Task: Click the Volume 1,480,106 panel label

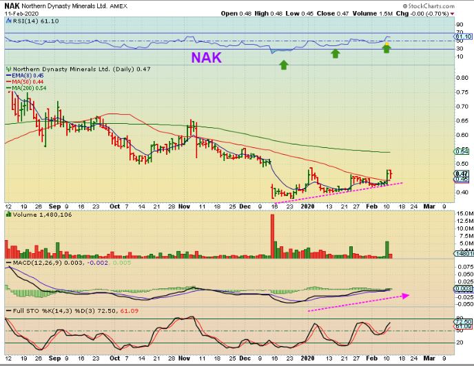Action: [x=42, y=215]
